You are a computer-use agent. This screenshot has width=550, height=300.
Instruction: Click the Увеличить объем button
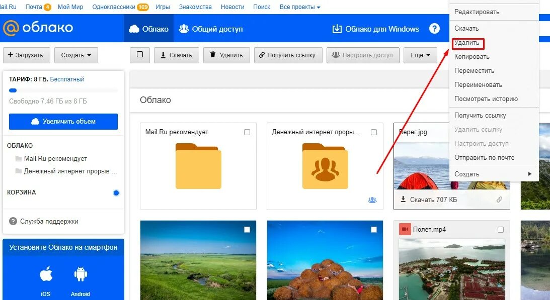[x=63, y=121]
